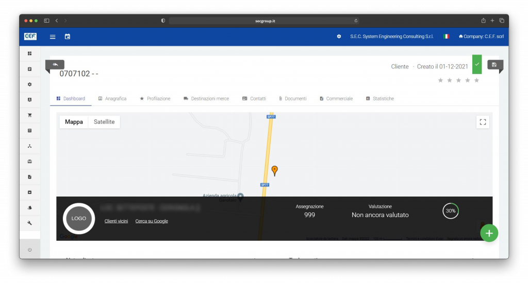Viewport: 528px width, 283px height.
Task: Open the Destinazioni merce tab
Action: pyautogui.click(x=206, y=98)
